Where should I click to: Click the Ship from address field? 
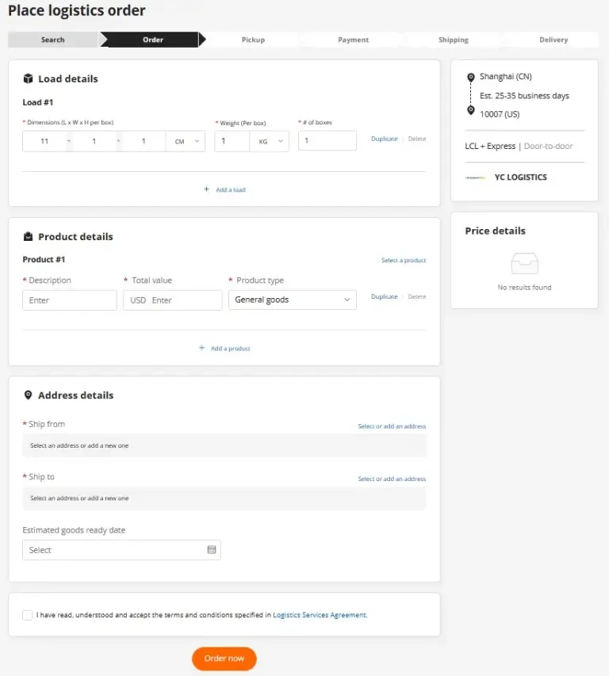tap(224, 445)
